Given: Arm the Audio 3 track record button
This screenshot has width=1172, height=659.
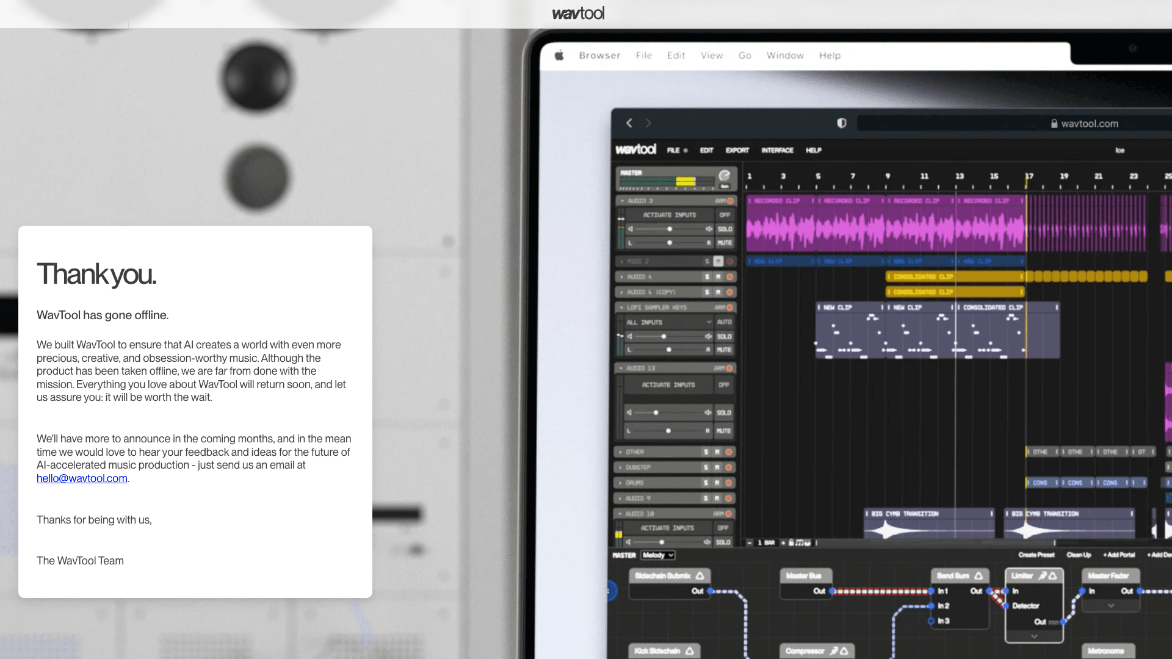Looking at the screenshot, I should pos(730,201).
